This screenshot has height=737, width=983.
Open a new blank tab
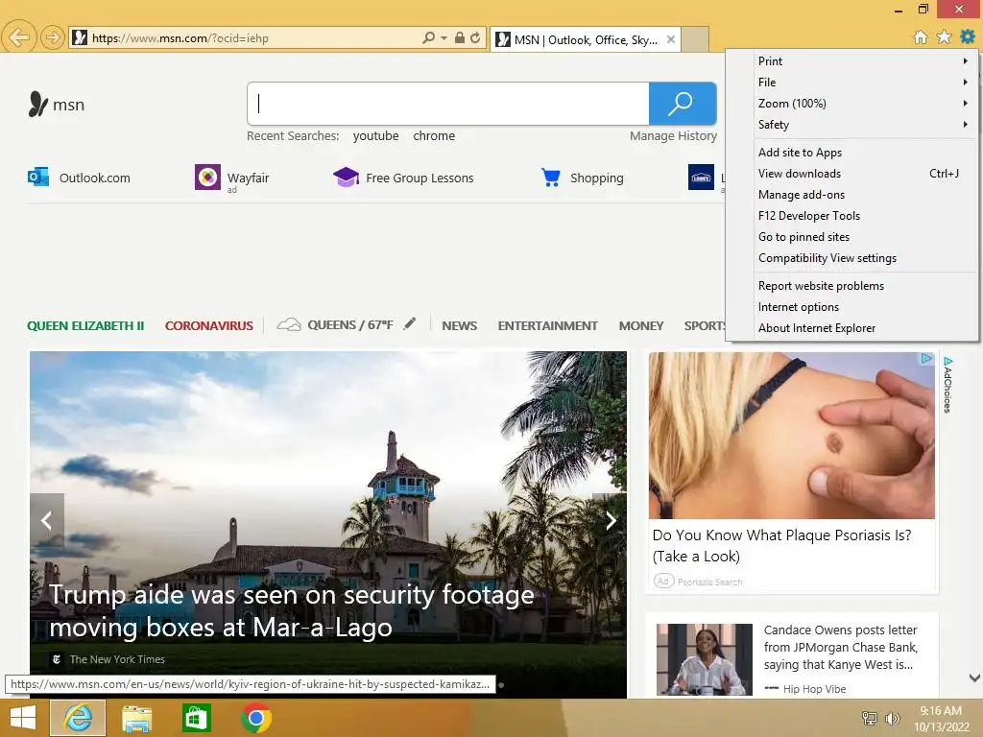(x=695, y=39)
